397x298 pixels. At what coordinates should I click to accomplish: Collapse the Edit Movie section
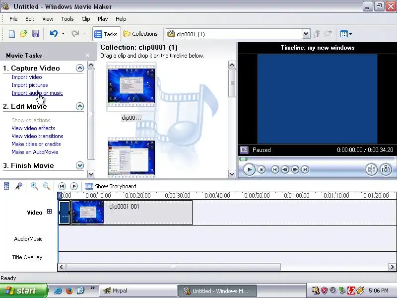[x=80, y=106]
